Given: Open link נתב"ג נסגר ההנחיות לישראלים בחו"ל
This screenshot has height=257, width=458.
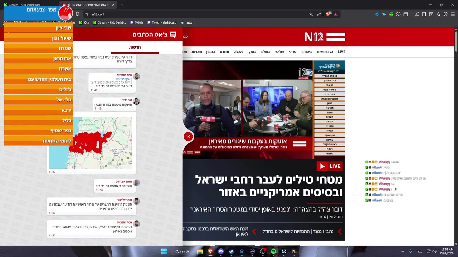Looking at the screenshot, I should coord(298,231).
